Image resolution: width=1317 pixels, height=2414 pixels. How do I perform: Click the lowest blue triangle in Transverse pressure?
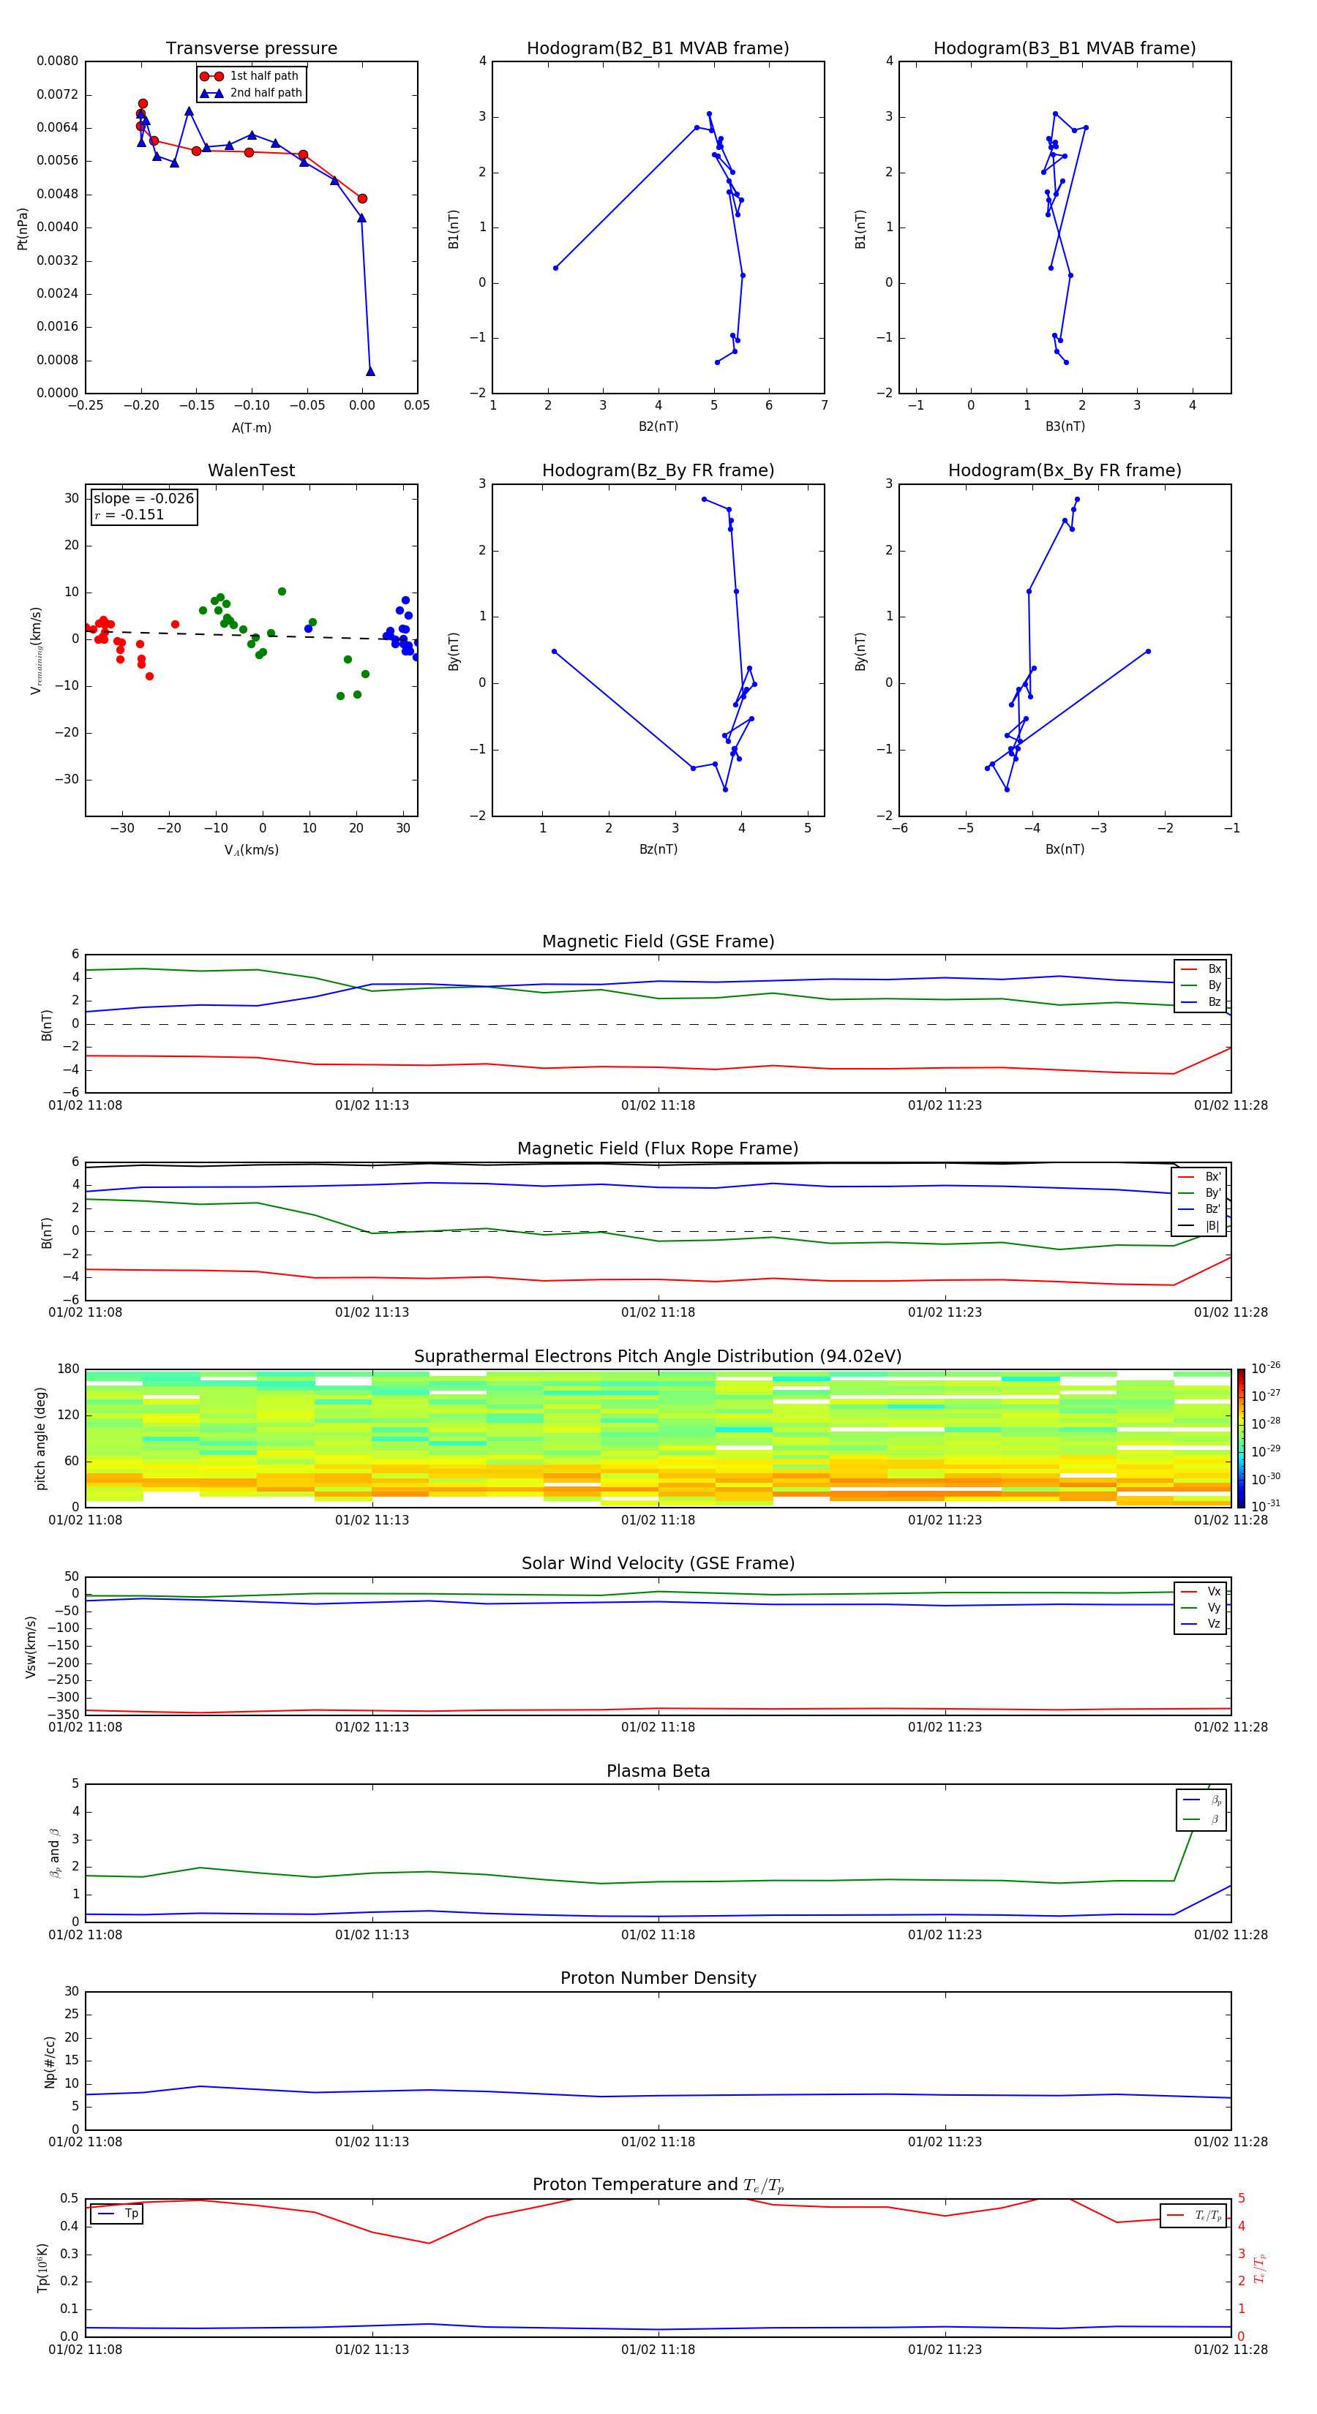pyautogui.click(x=370, y=371)
